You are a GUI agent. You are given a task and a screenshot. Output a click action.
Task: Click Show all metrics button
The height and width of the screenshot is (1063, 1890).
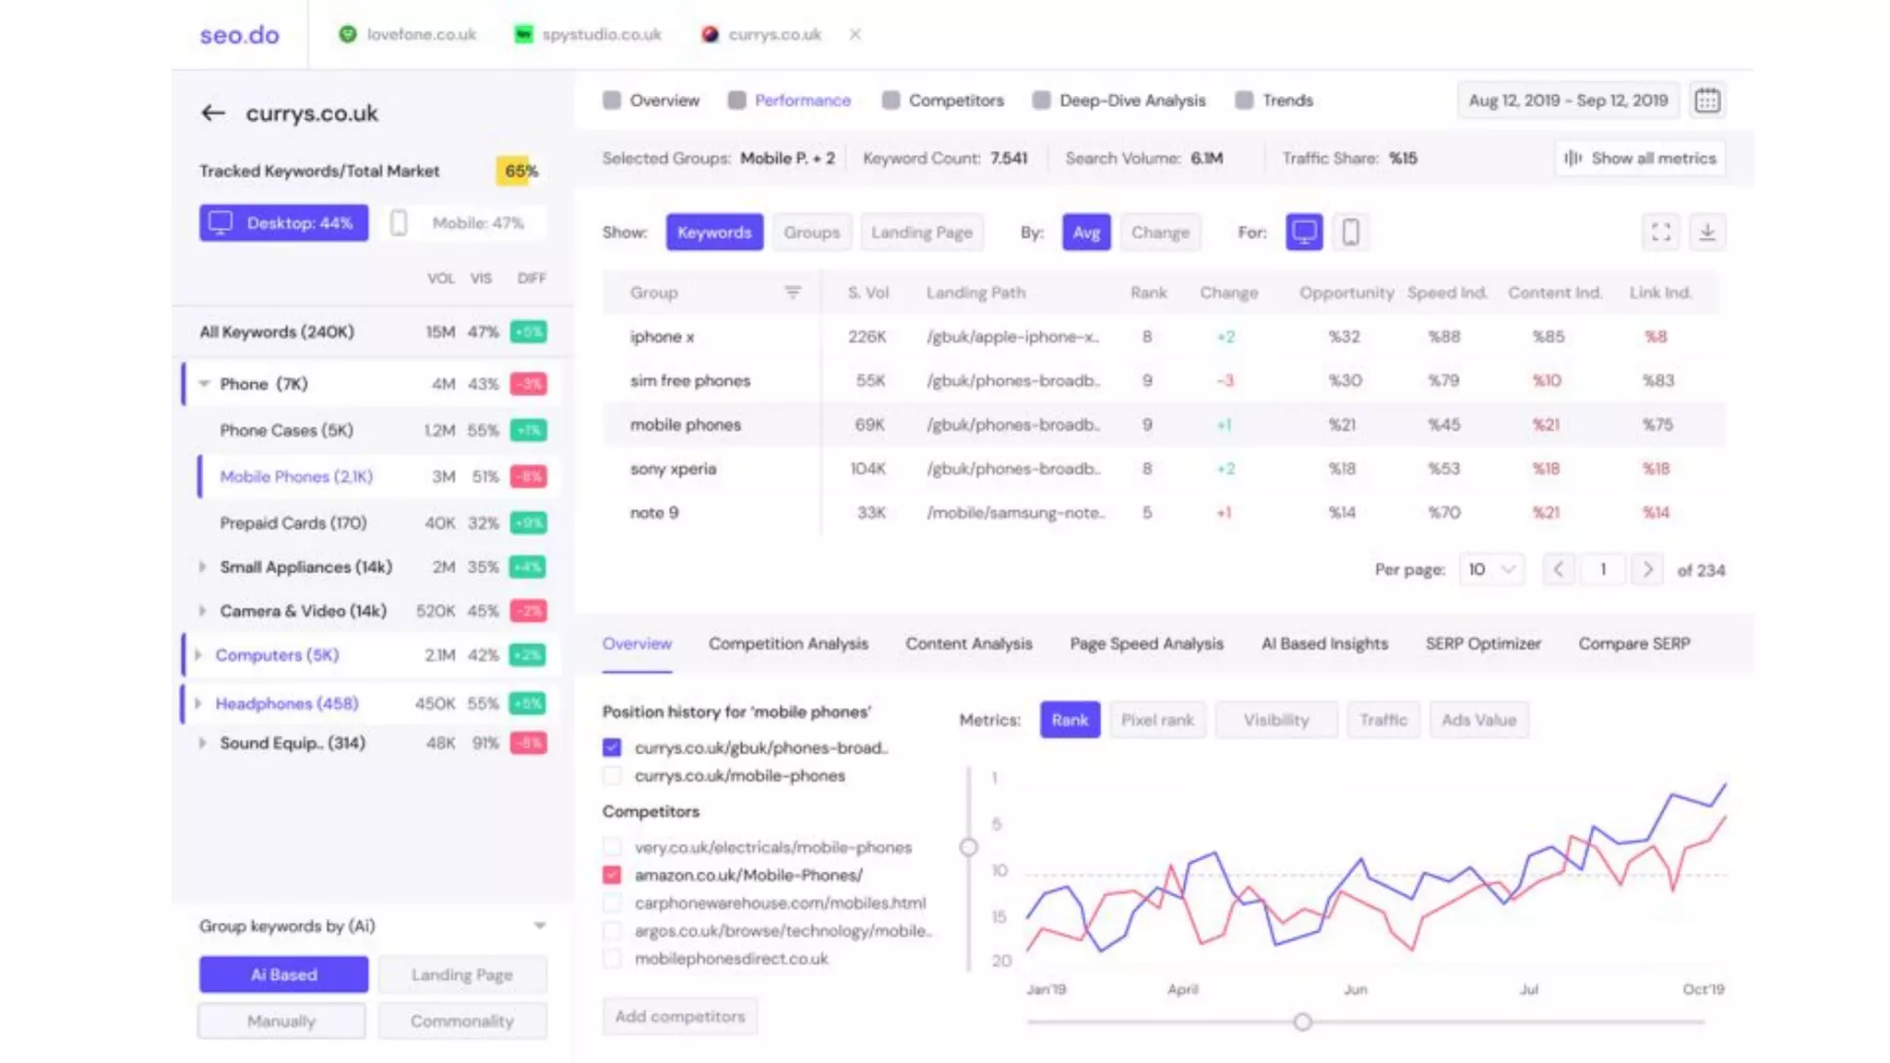click(x=1640, y=159)
